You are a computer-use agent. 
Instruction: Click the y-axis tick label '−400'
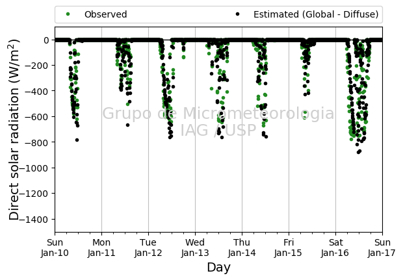(36, 92)
